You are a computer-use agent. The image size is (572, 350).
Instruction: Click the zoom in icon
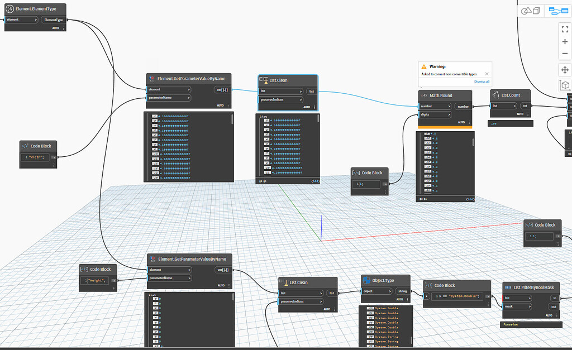click(x=565, y=41)
